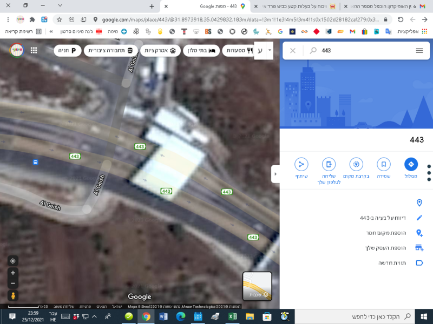Image resolution: width=433 pixels, height=324 pixels.
Task: Zoom in with the map plus button
Action: 13,273
